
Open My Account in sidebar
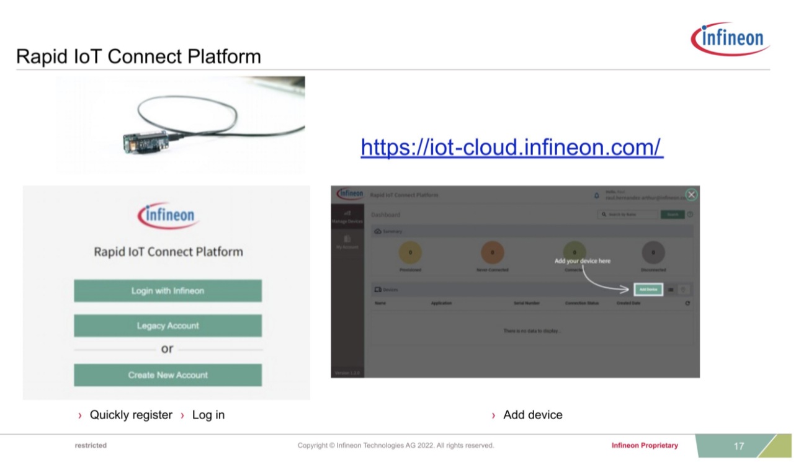[347, 242]
